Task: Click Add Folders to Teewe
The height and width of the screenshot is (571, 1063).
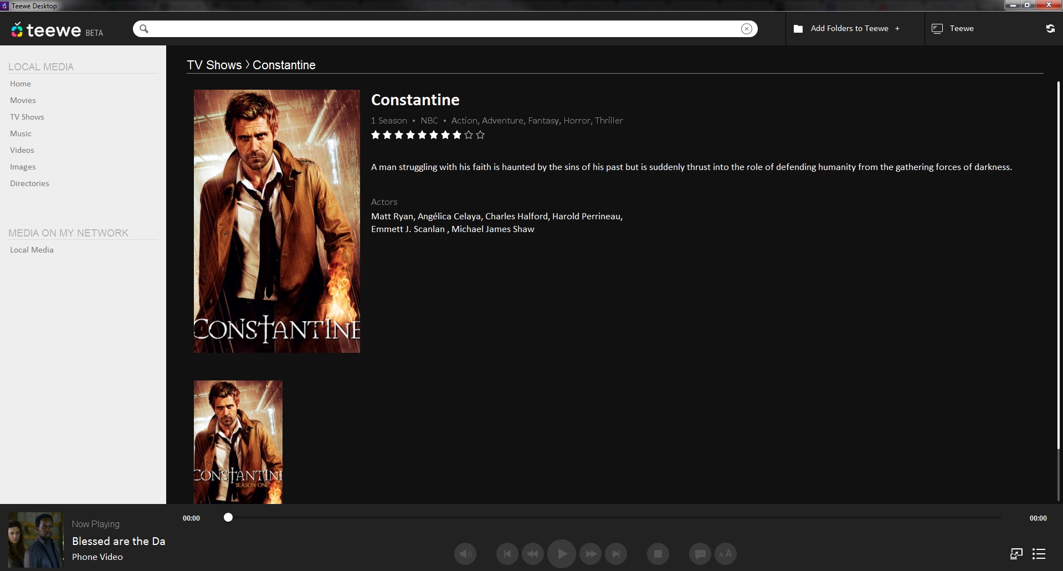Action: [847, 28]
